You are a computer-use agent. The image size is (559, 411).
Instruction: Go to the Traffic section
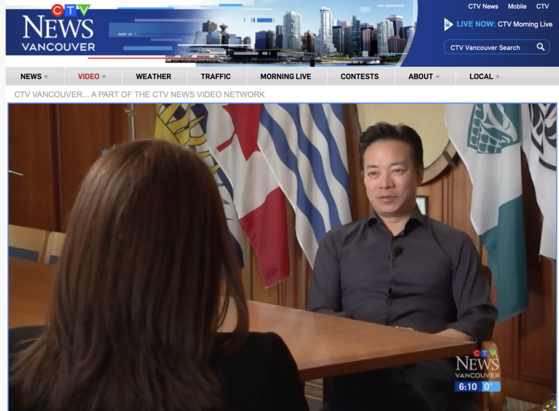tap(216, 77)
